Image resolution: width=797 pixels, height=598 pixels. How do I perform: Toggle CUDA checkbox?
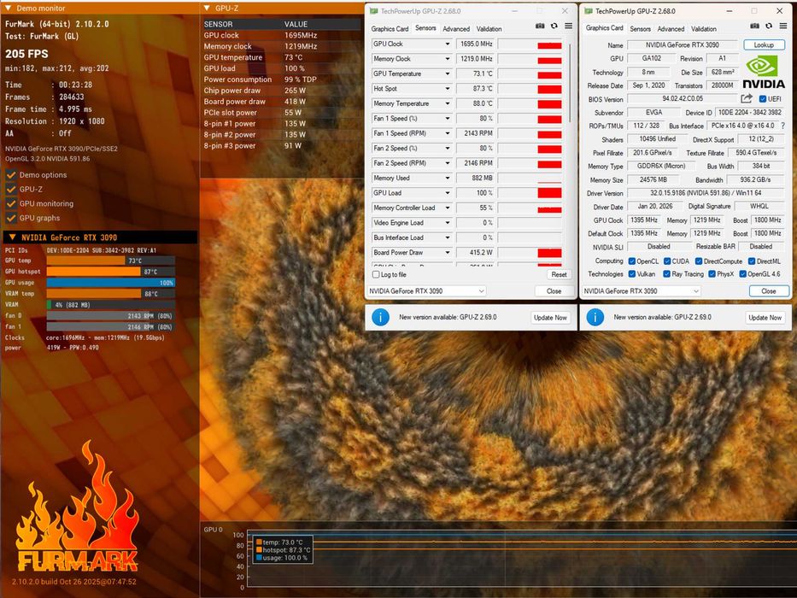(666, 261)
